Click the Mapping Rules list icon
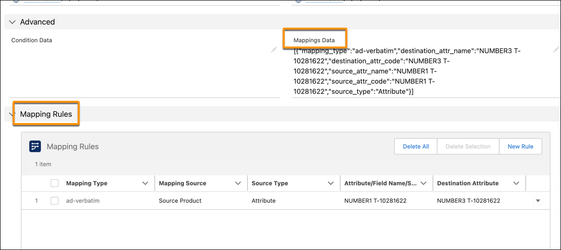Screen dimensions: 561x250 click(35, 146)
